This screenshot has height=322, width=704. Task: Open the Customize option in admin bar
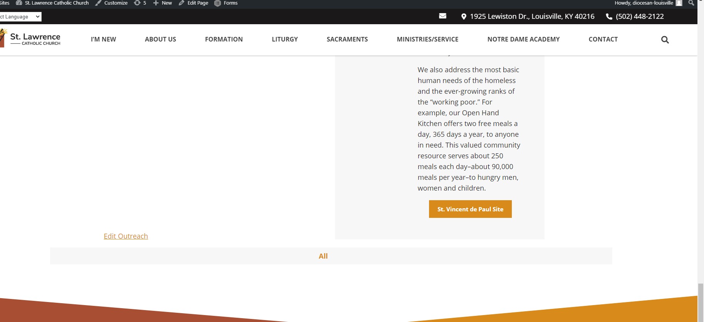[112, 3]
